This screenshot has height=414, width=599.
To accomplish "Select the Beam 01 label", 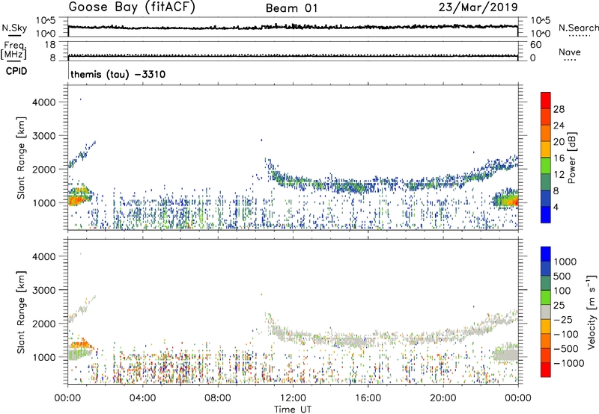I will pos(292,8).
